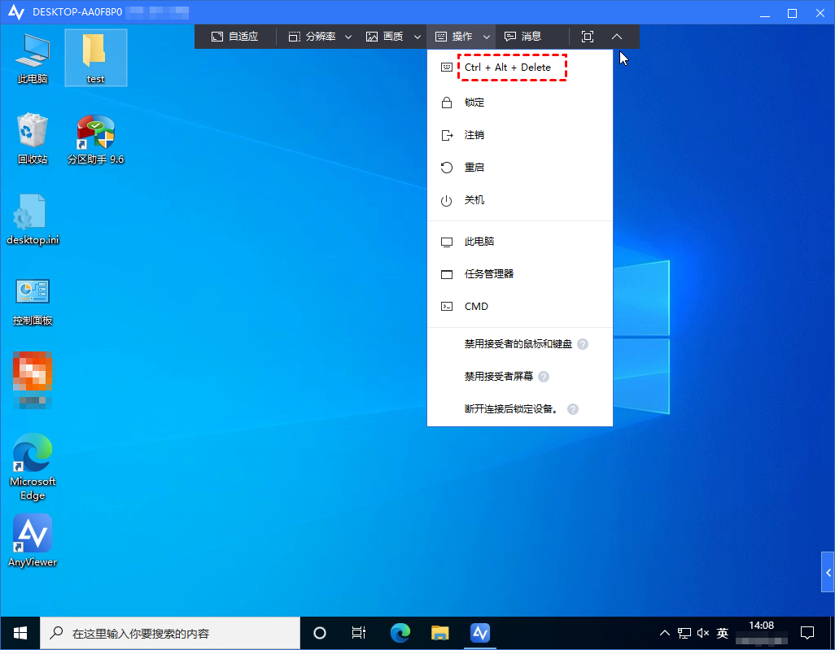Open the 消息 chat message button

click(x=522, y=37)
